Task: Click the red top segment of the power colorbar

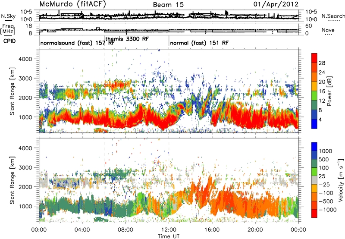Action: tap(314, 58)
